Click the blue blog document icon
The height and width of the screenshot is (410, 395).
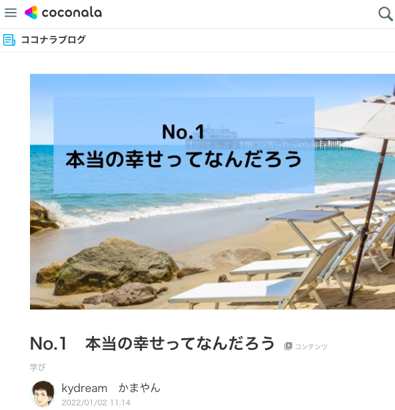(9, 40)
